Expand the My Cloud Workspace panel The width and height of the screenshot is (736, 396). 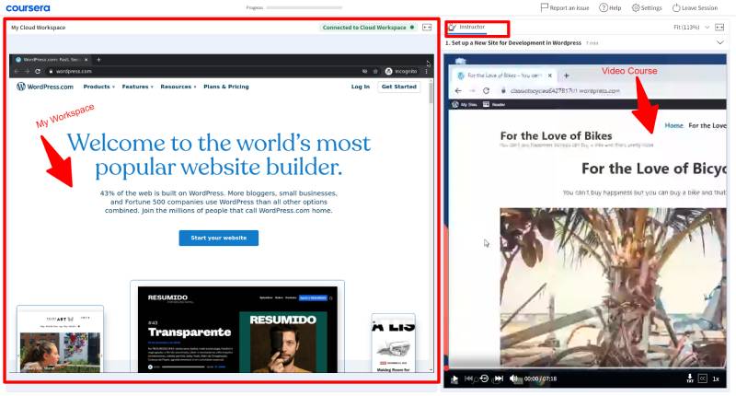(x=427, y=28)
